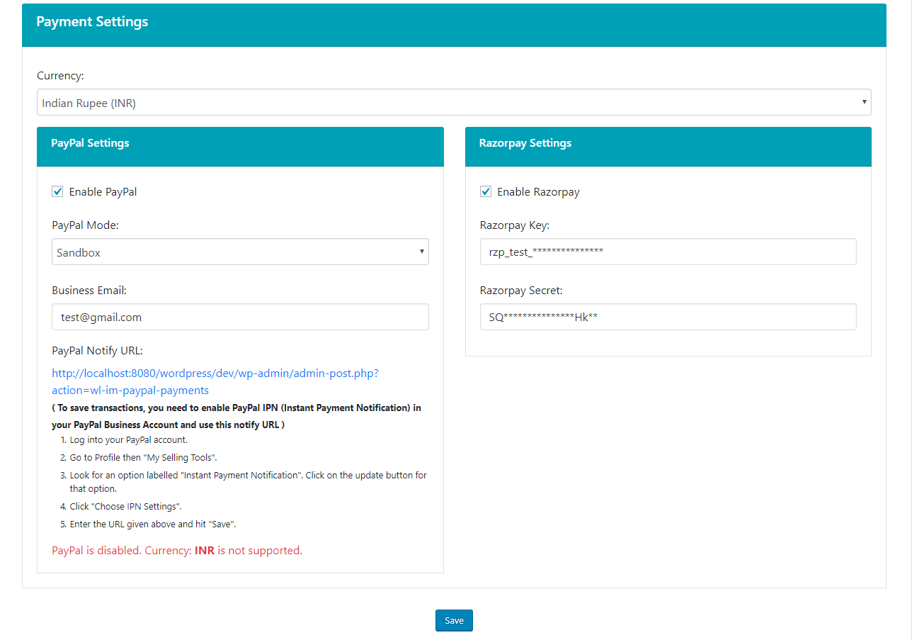Click the 'Enable Razorpay' label text
912x640 pixels.
538,192
